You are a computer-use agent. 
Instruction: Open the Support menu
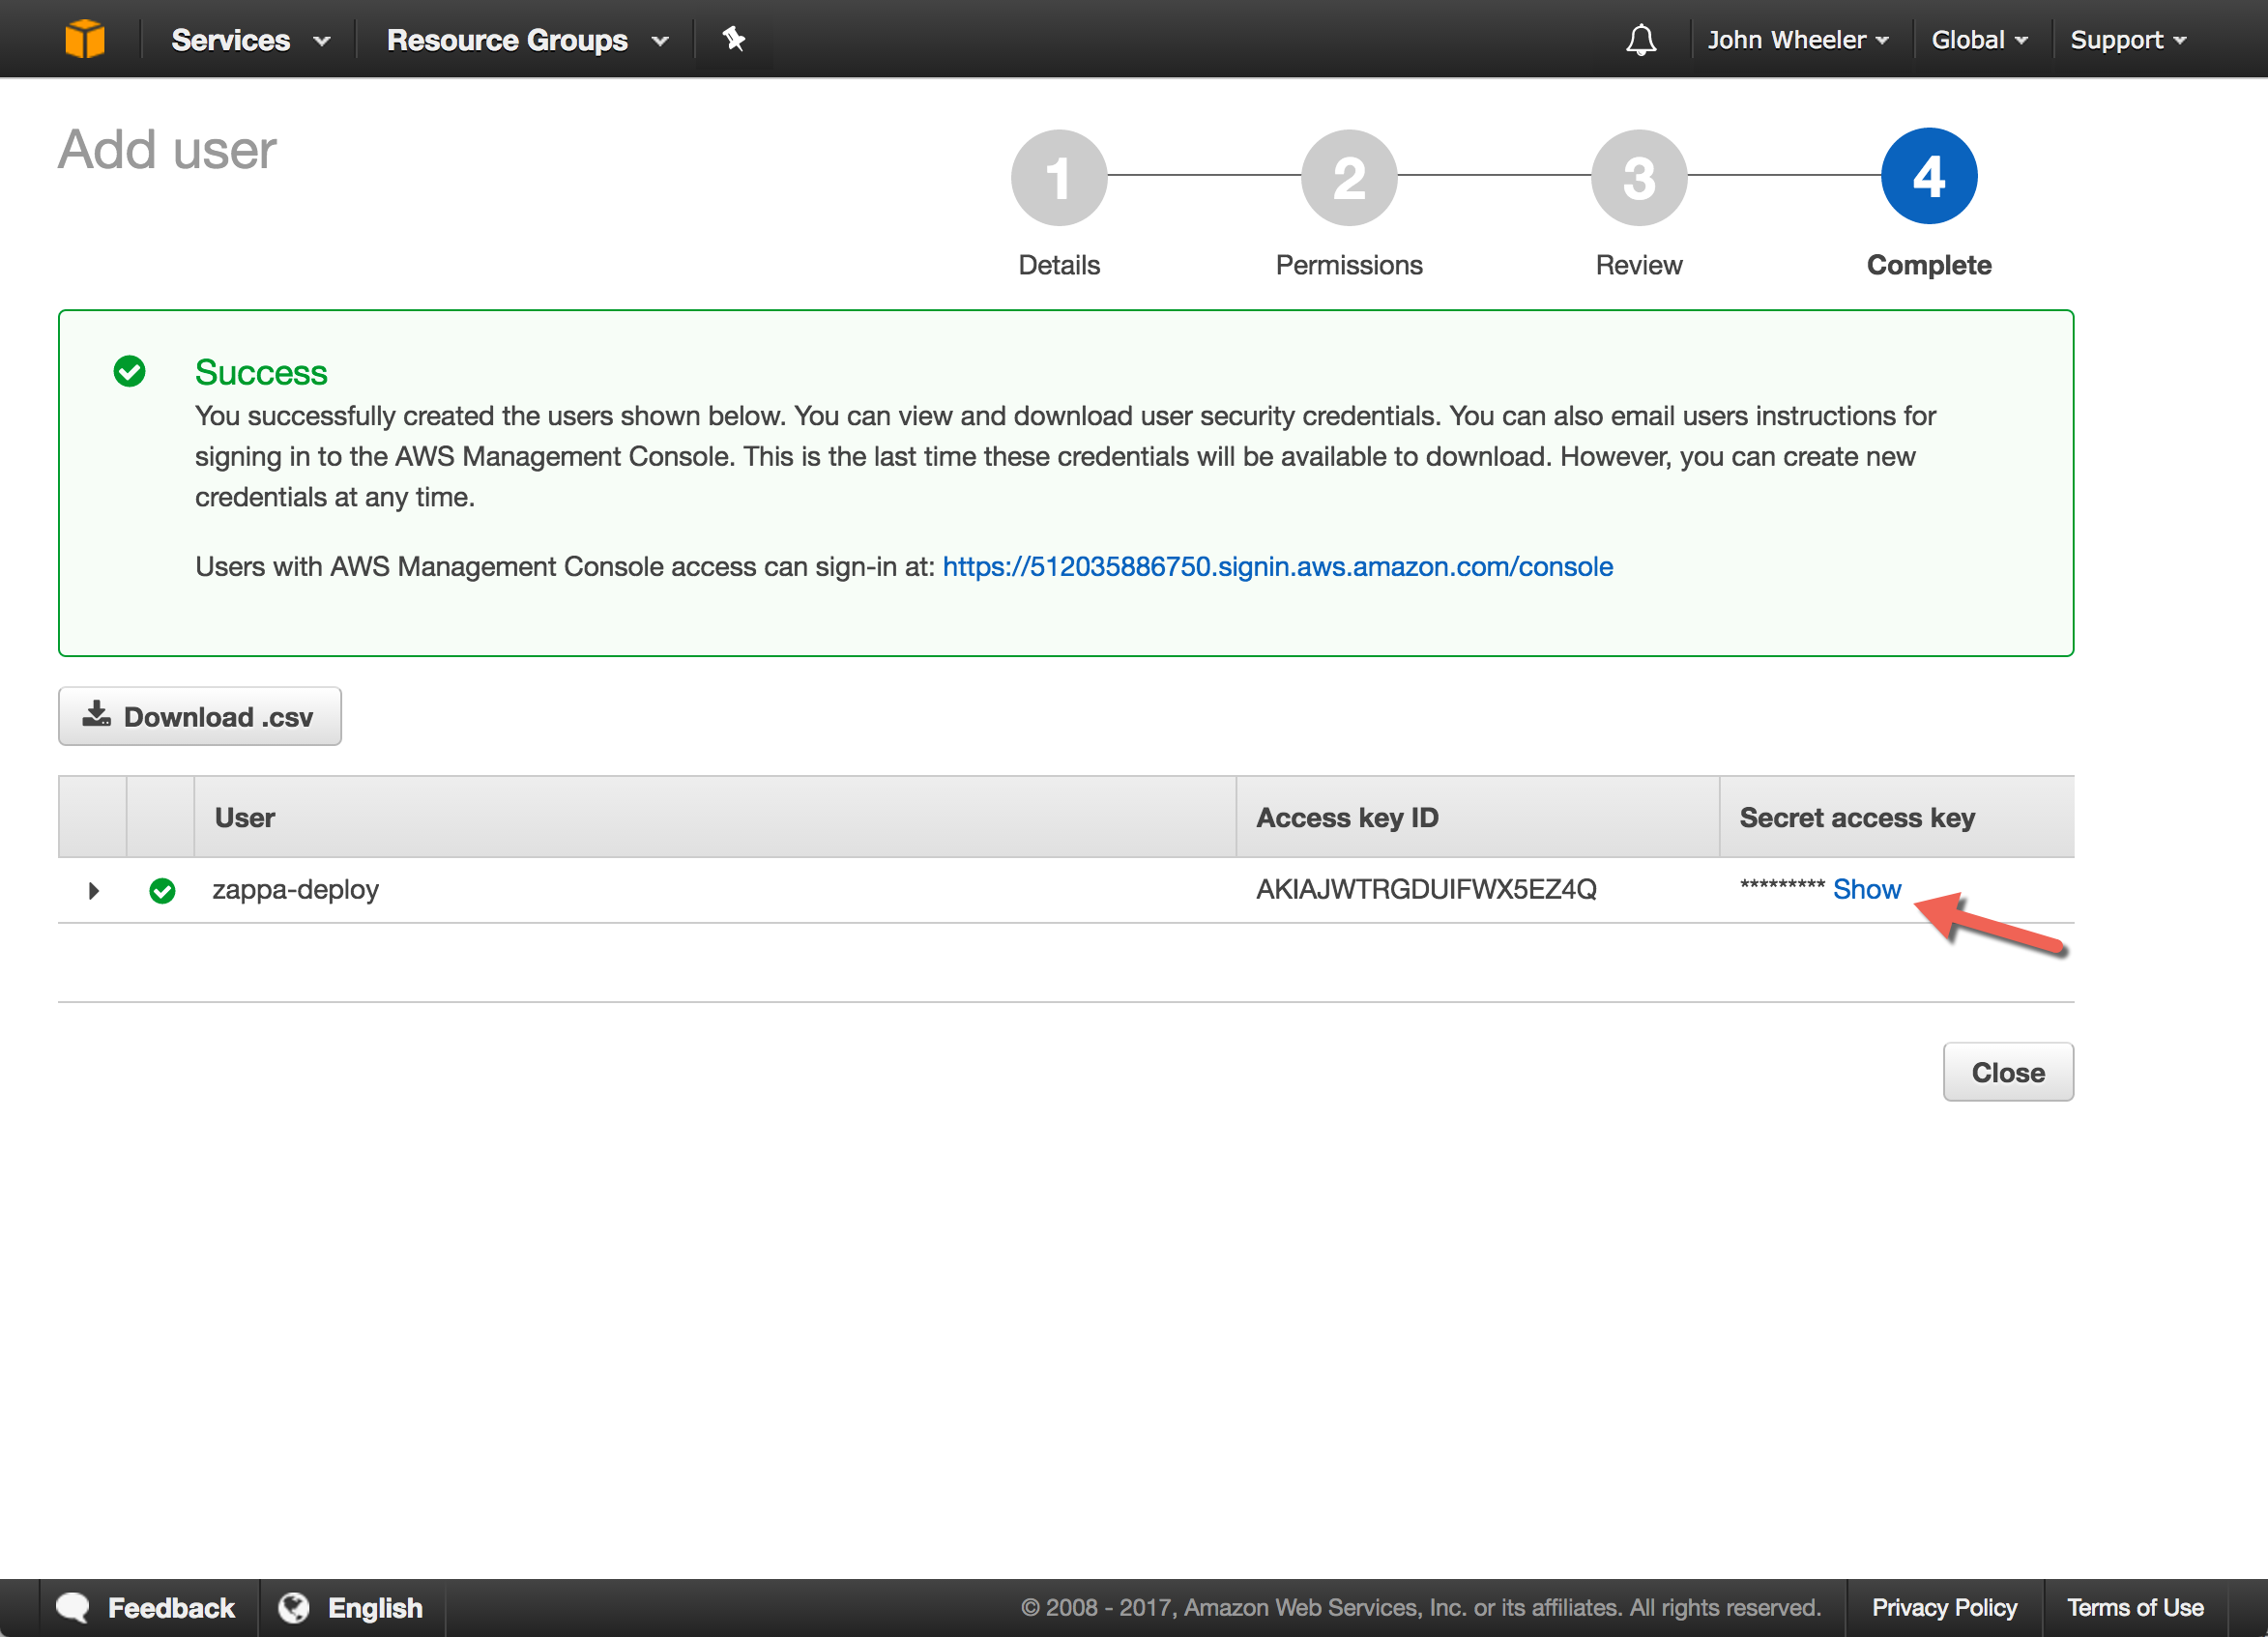pyautogui.click(x=2127, y=40)
